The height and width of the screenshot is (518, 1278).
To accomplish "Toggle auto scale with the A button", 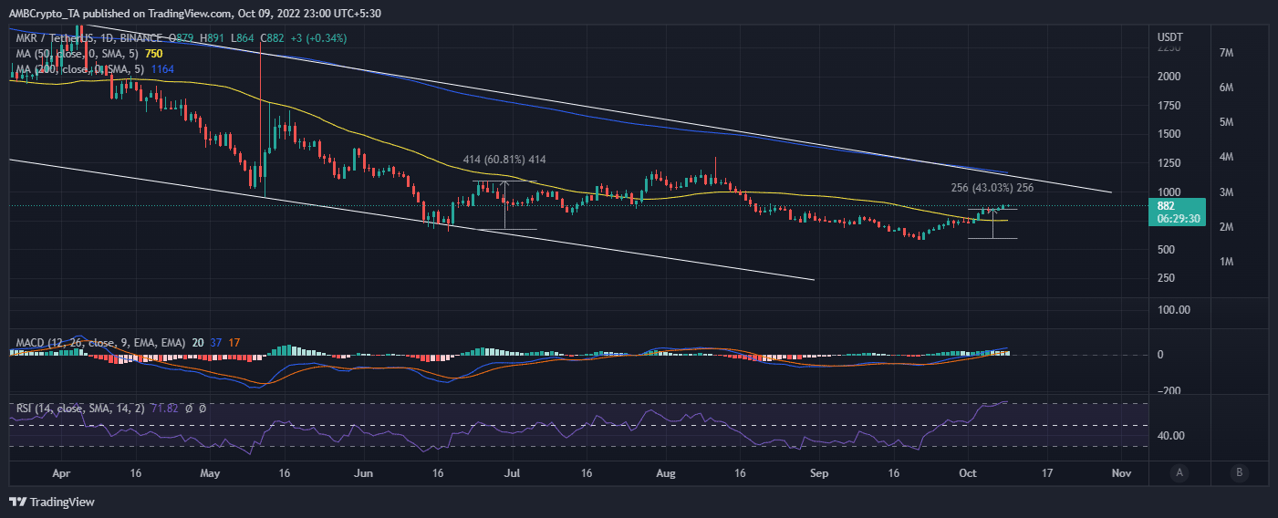I will 1180,472.
